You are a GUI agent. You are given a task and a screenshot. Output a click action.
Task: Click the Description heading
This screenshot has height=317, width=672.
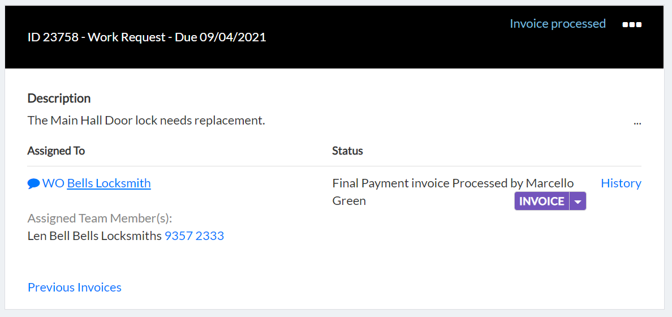[x=59, y=98]
